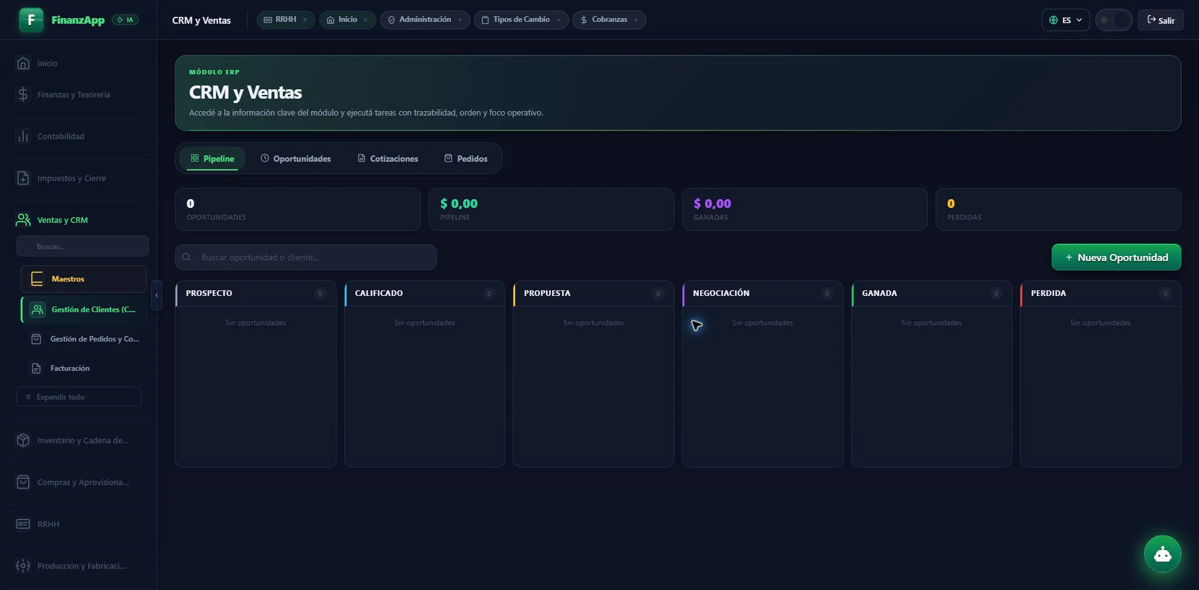The width and height of the screenshot is (1199, 590).
Task: Click the Gestión de Pedidos bag icon
Action: [x=36, y=339]
